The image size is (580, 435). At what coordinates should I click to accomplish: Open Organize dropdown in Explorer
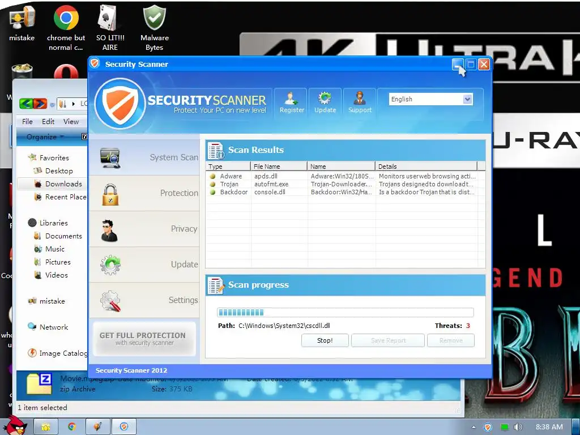[x=45, y=137]
